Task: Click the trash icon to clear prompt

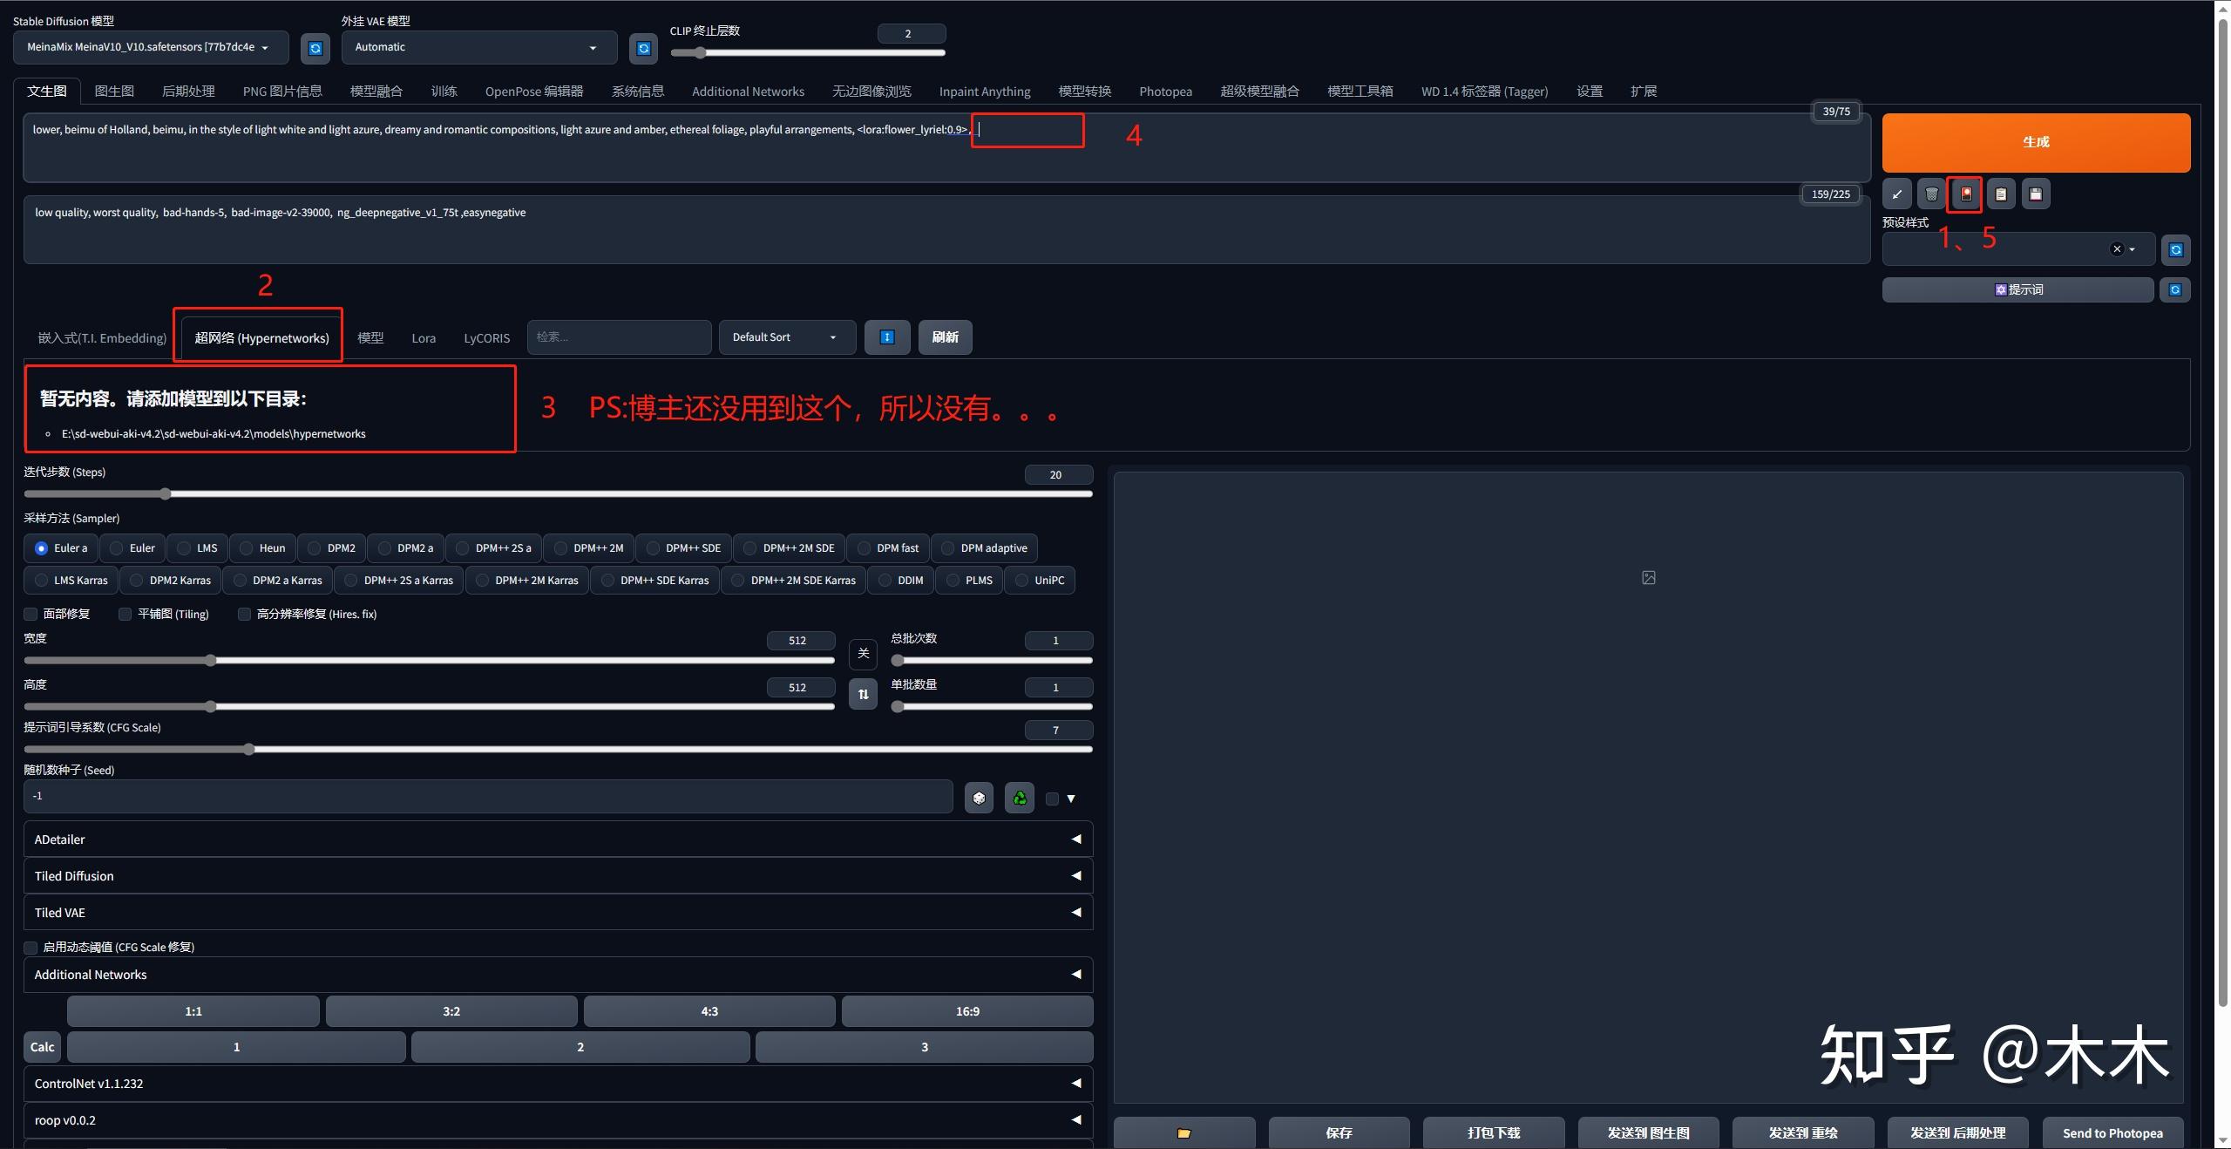Action: [x=1931, y=194]
